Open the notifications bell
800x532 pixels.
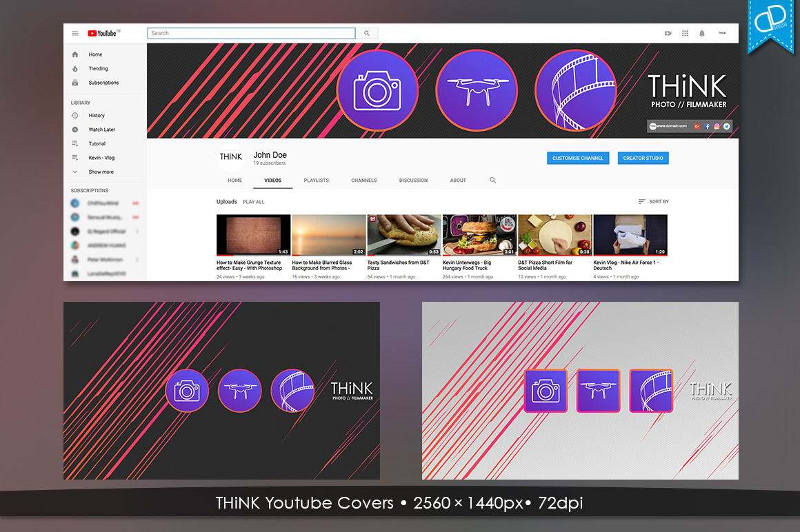click(x=702, y=33)
